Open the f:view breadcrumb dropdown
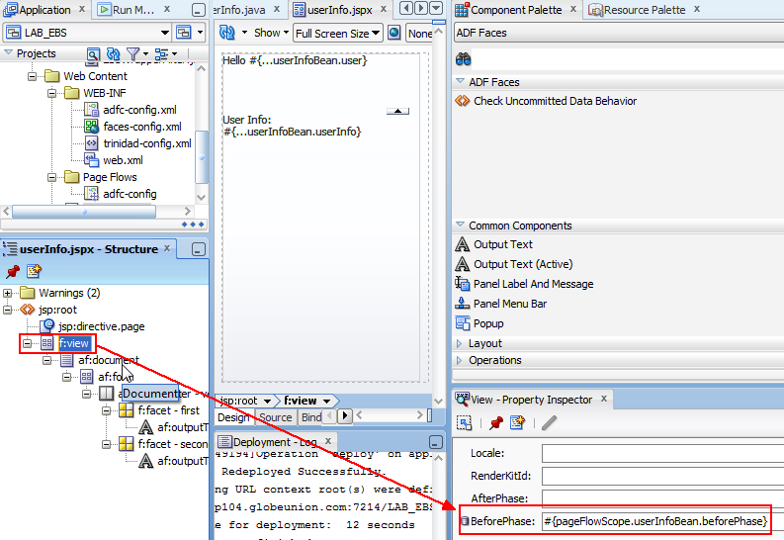Image resolution: width=784 pixels, height=540 pixels. (x=327, y=401)
